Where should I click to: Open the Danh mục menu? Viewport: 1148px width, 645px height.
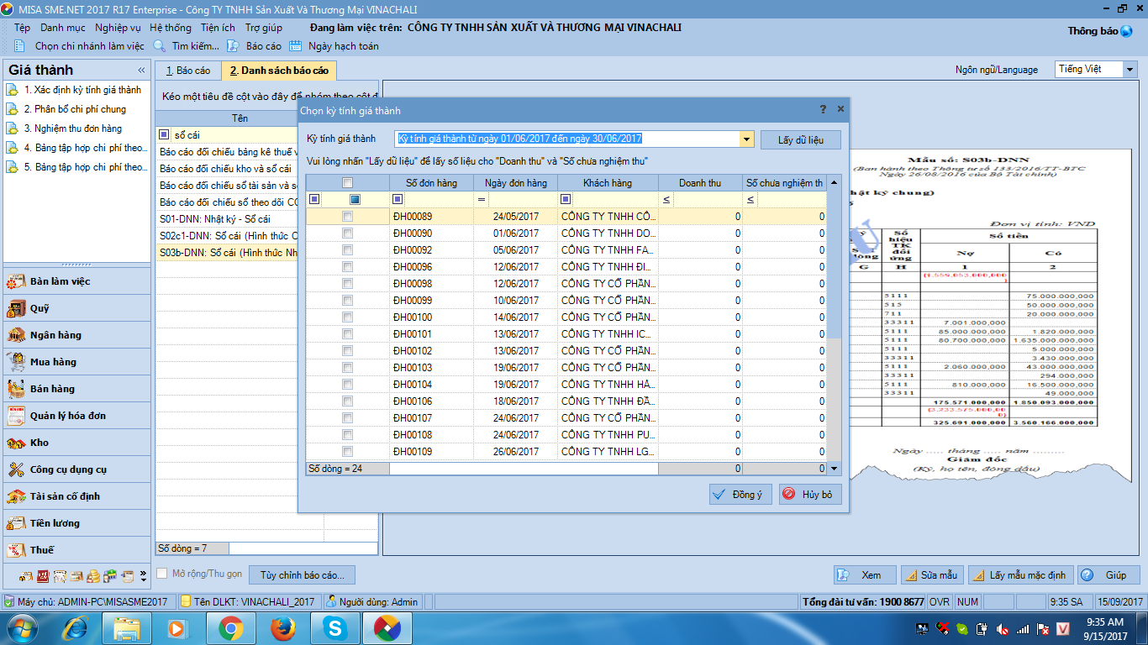63,28
